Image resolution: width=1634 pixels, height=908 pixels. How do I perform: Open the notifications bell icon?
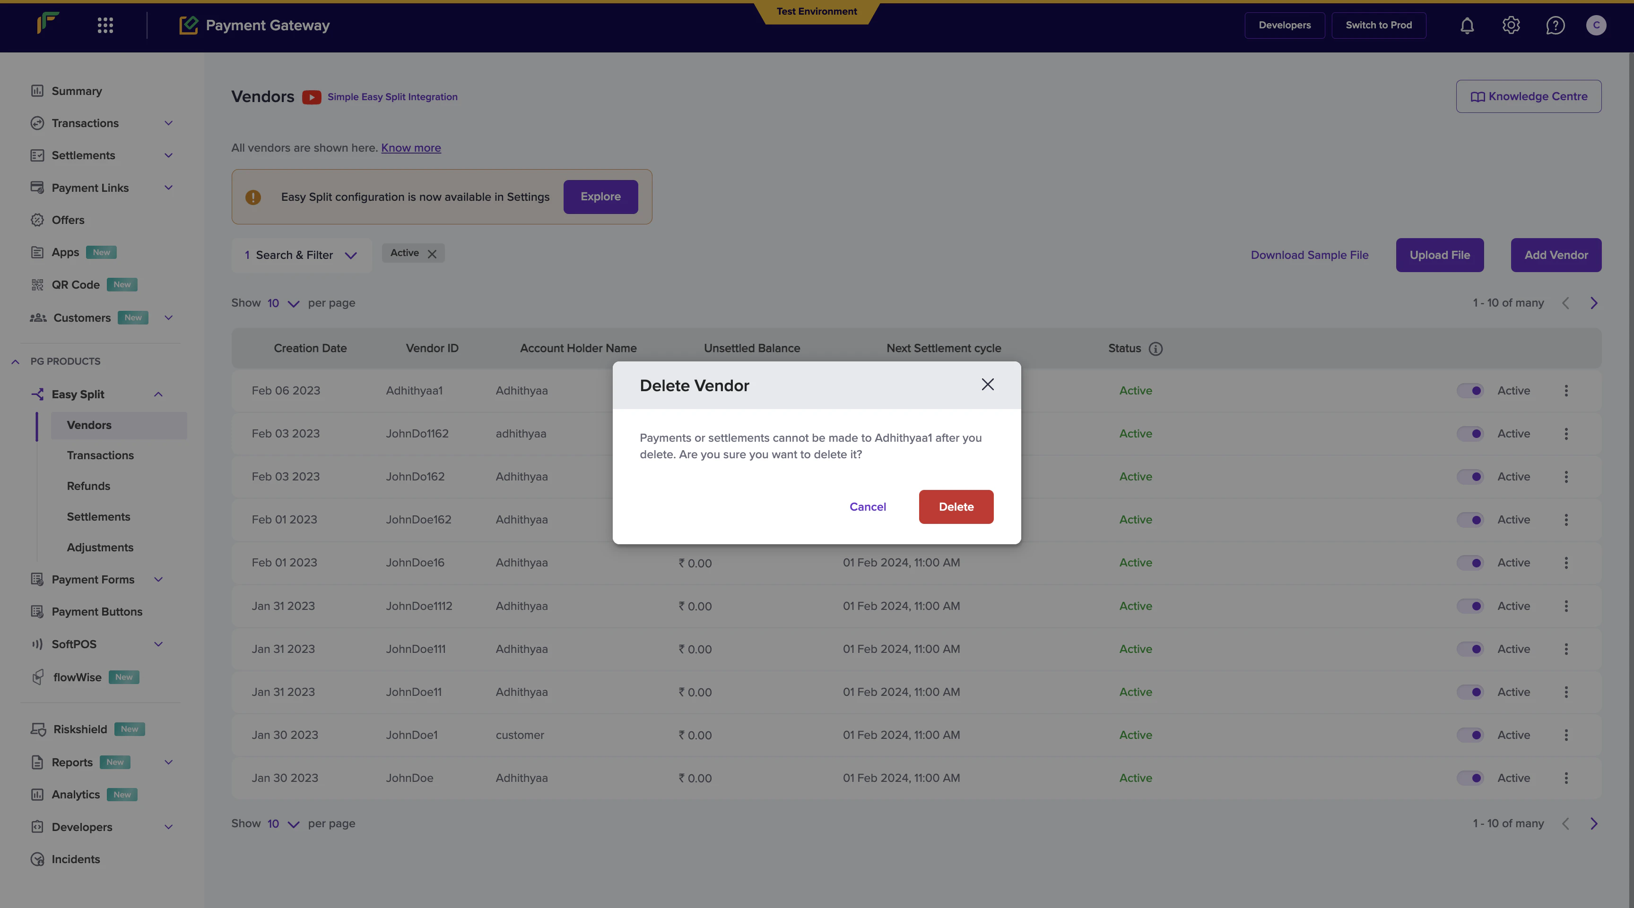click(x=1467, y=26)
